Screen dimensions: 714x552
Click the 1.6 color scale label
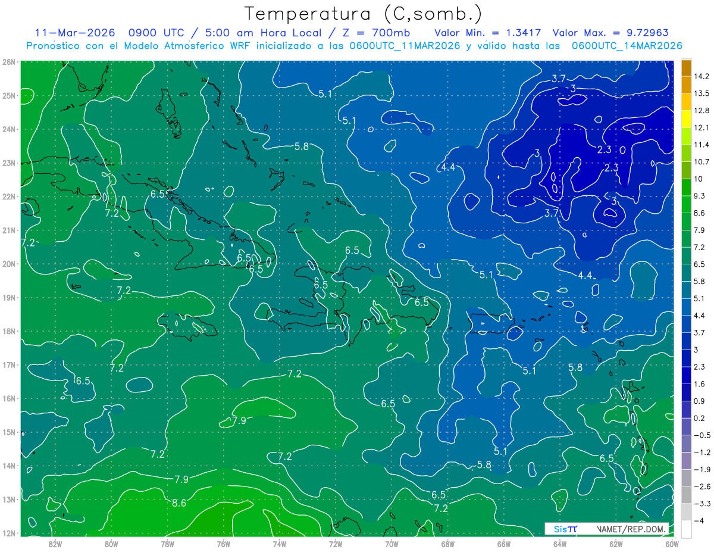[x=700, y=383]
